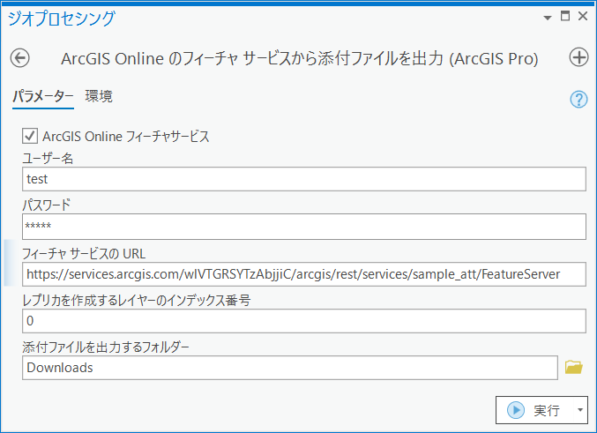
Task: Switch to the パラメーター tab
Action: pos(43,97)
